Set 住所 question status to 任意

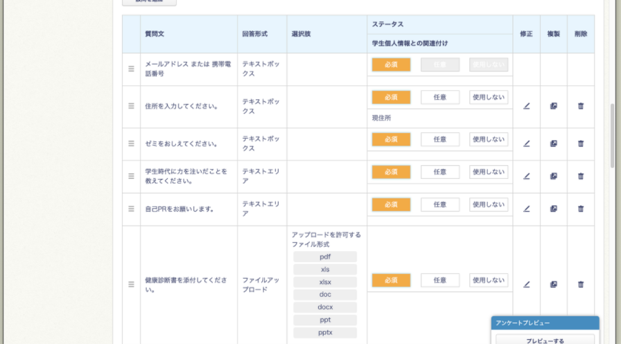tap(439, 97)
